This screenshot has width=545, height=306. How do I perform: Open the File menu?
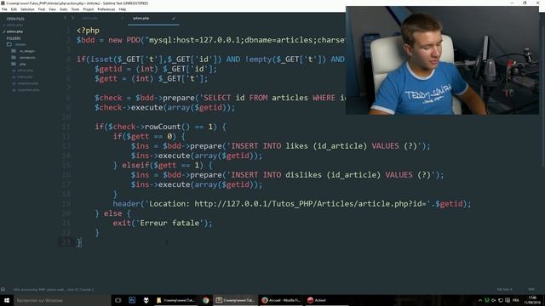(4, 9)
